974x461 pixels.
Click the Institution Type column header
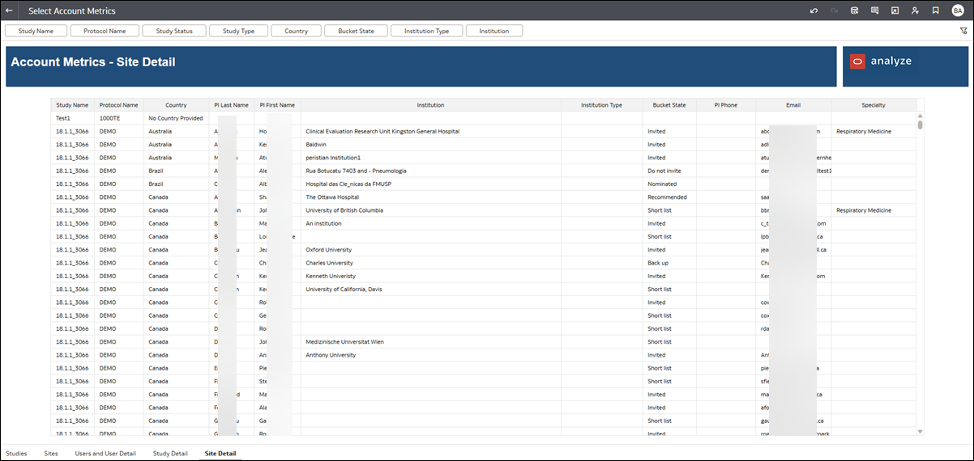602,105
